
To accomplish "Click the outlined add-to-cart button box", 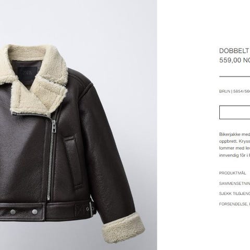I will [x=234, y=113].
